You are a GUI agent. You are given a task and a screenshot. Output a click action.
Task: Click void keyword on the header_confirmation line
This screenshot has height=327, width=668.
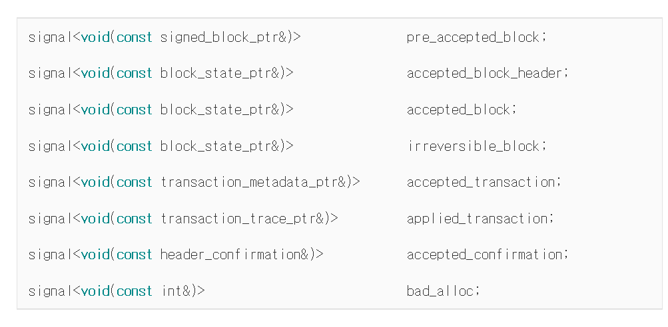[x=95, y=255]
